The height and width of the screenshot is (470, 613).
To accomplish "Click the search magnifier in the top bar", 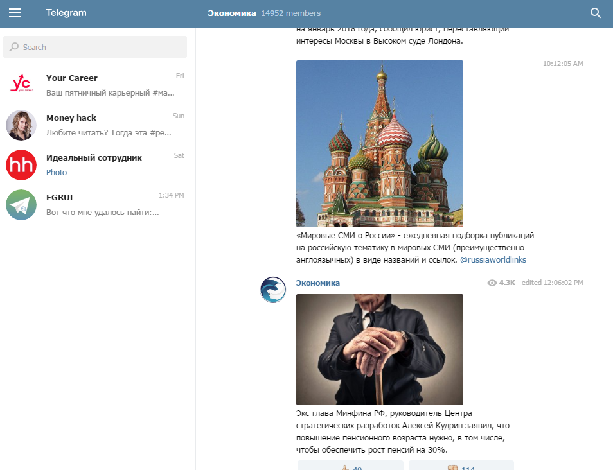I will coord(594,12).
